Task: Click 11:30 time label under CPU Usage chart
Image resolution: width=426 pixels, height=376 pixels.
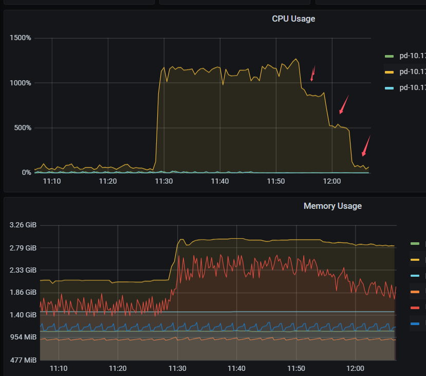Action: (164, 182)
